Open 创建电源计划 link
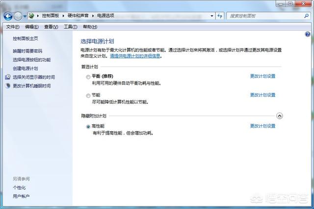Image resolution: width=314 pixels, height=209 pixels. click(x=26, y=69)
